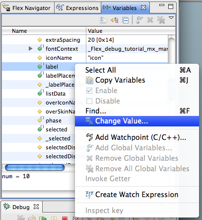Click the red Terminate icon in Debug bar
This screenshot has height=220, width=202.
tap(65, 218)
